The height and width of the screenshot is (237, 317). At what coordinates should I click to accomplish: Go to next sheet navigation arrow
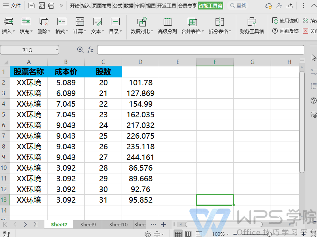click(25, 224)
